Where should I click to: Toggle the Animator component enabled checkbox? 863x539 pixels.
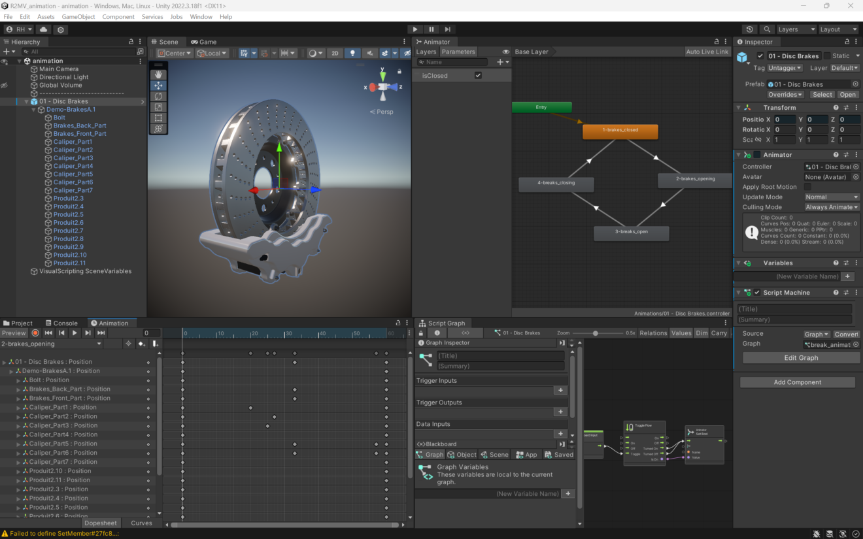(757, 155)
